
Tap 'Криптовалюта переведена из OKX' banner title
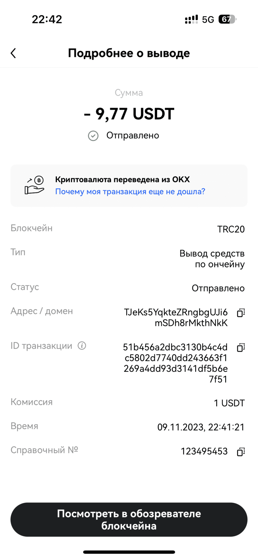point(122,180)
